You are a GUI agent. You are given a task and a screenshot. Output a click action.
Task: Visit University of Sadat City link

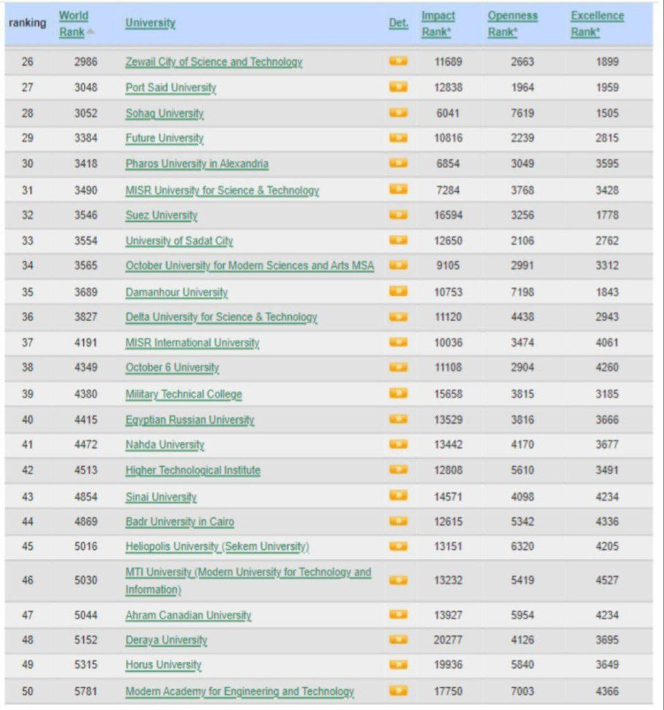tap(180, 241)
